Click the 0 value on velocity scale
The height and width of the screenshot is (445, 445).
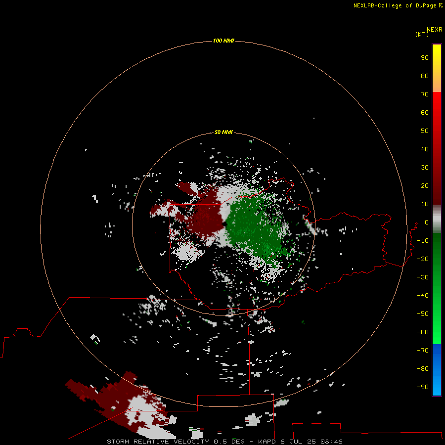tap(427, 222)
